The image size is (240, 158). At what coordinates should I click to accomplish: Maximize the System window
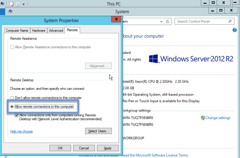pos(221,11)
